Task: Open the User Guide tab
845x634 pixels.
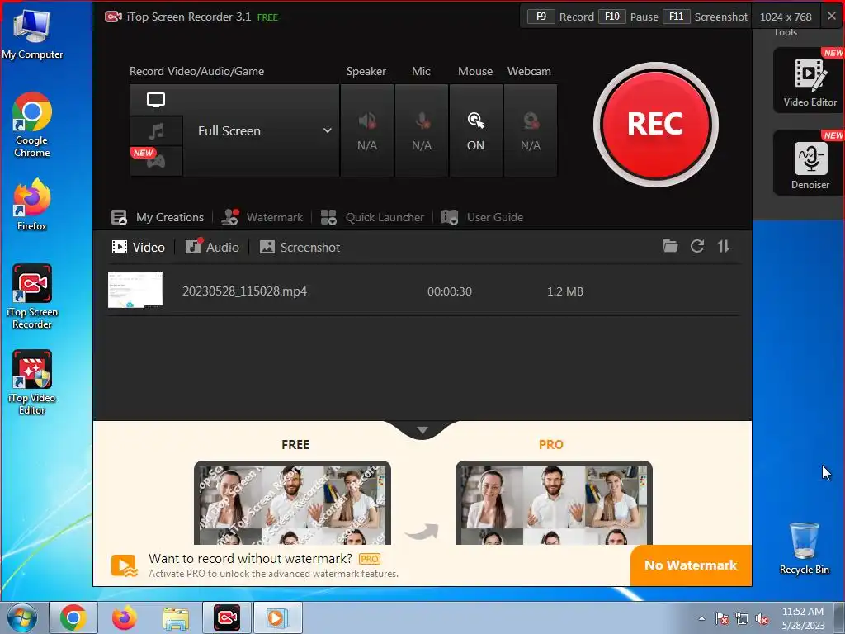Action: (482, 217)
